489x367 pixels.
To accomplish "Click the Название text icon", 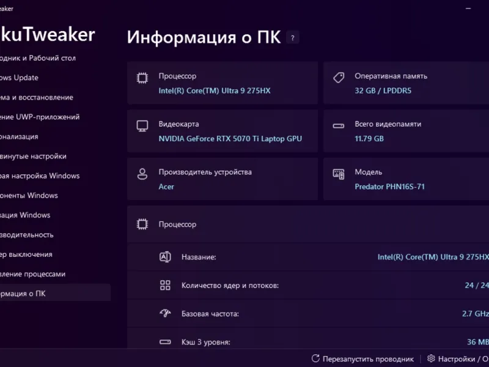I will (x=165, y=257).
